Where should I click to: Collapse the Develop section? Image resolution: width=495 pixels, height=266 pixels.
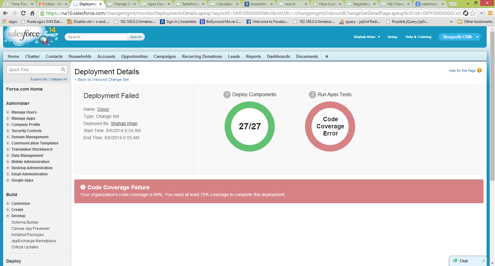click(8, 216)
